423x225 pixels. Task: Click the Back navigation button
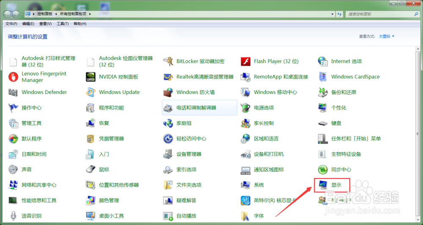8,14
